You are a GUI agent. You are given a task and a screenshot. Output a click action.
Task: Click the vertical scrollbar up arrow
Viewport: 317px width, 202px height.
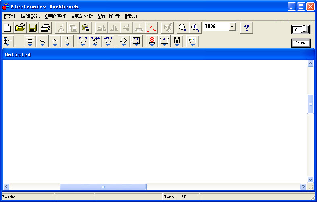pyautogui.click(x=310, y=64)
